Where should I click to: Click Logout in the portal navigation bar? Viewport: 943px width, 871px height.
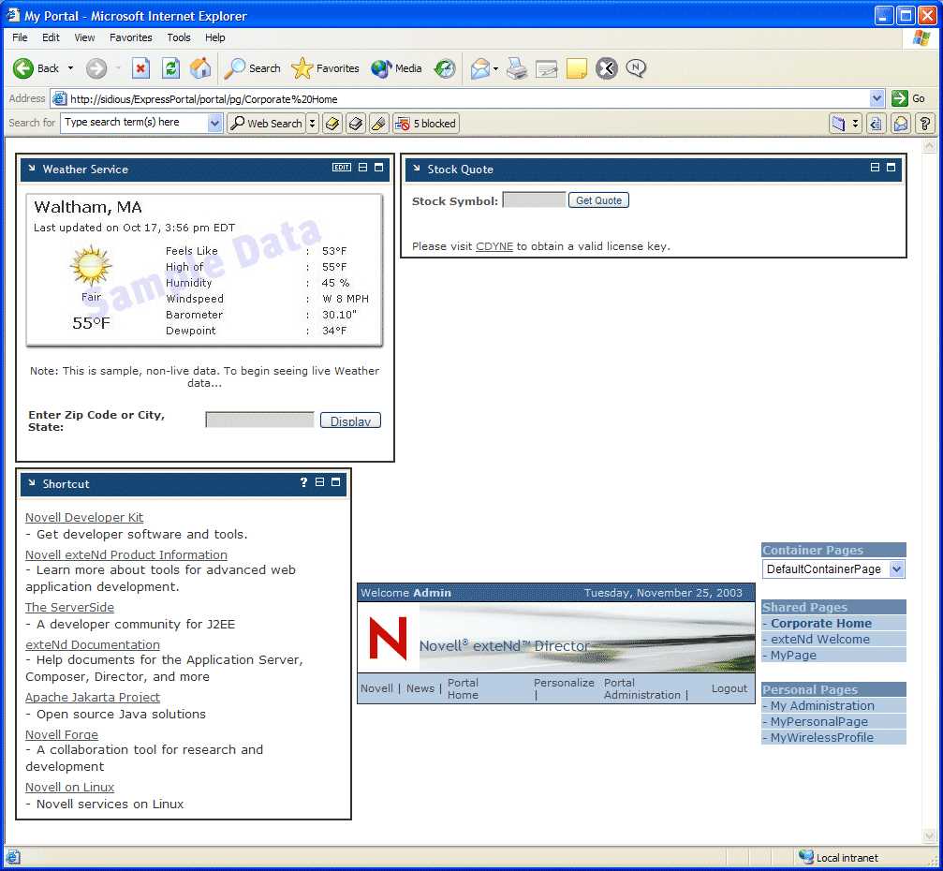pyautogui.click(x=729, y=688)
